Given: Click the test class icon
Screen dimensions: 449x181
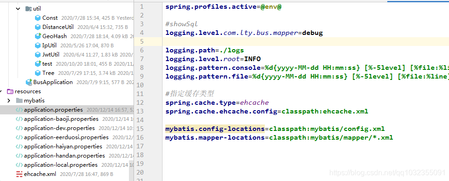Looking at the screenshot, I should click(x=38, y=63).
